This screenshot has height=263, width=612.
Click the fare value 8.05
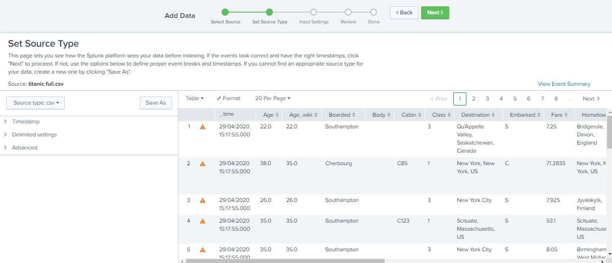pos(552,250)
